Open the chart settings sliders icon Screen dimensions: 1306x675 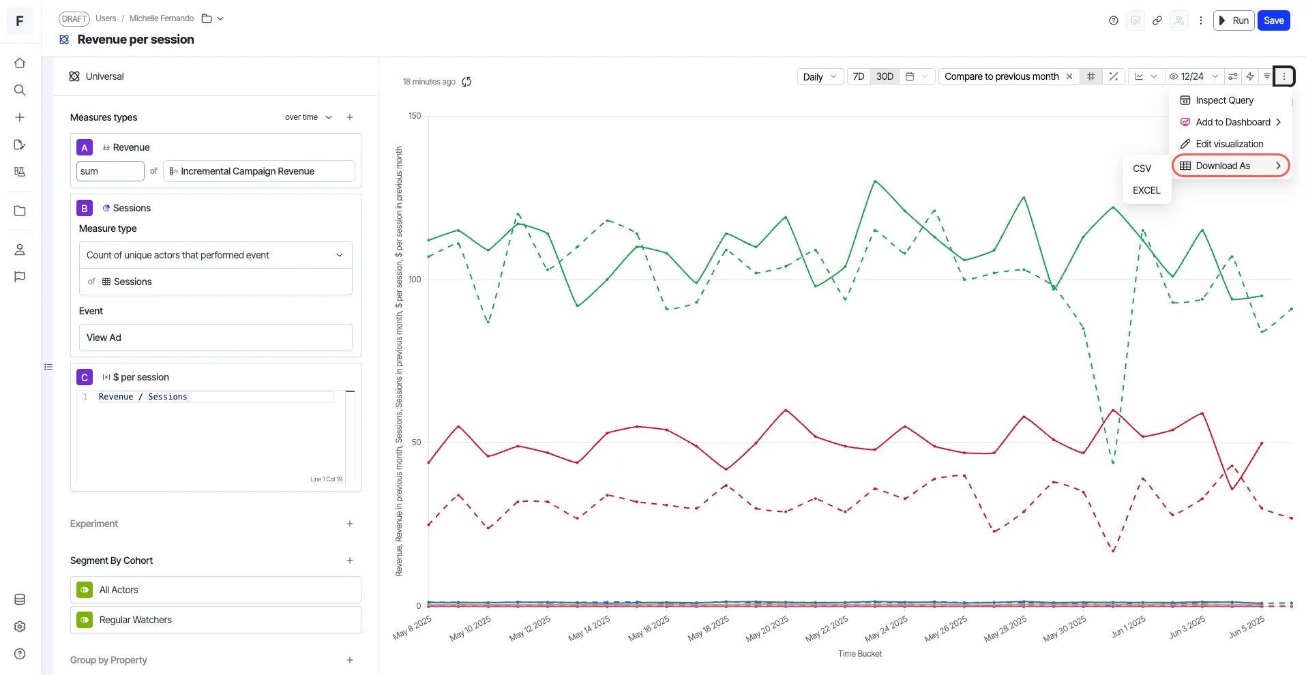coord(1233,76)
